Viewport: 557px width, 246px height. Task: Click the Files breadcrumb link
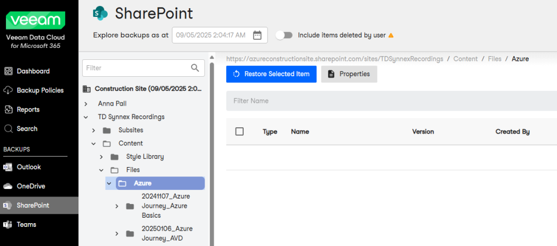point(494,59)
